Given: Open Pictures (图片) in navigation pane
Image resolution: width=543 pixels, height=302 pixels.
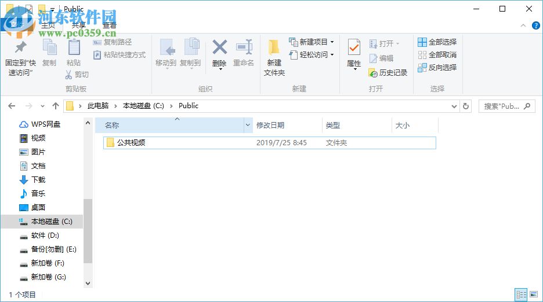Looking at the screenshot, I should 32,152.
